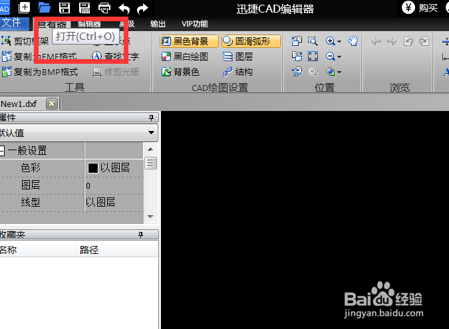Click the 图层 value field showing 0
Screen dimensions: 449x329
click(x=114, y=185)
